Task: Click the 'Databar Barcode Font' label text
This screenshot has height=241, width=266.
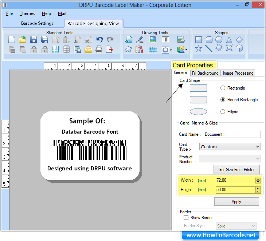Action: click(x=90, y=132)
